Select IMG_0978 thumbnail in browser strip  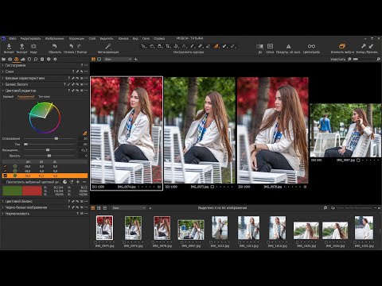point(162,228)
